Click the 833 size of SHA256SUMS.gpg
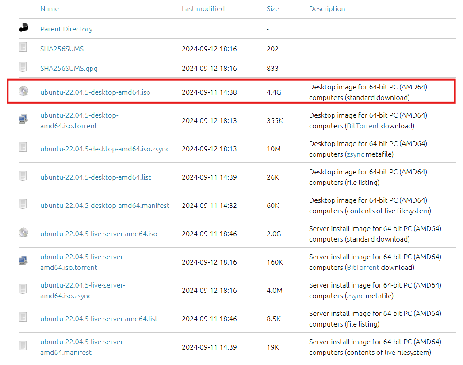The image size is (463, 365). 272,69
